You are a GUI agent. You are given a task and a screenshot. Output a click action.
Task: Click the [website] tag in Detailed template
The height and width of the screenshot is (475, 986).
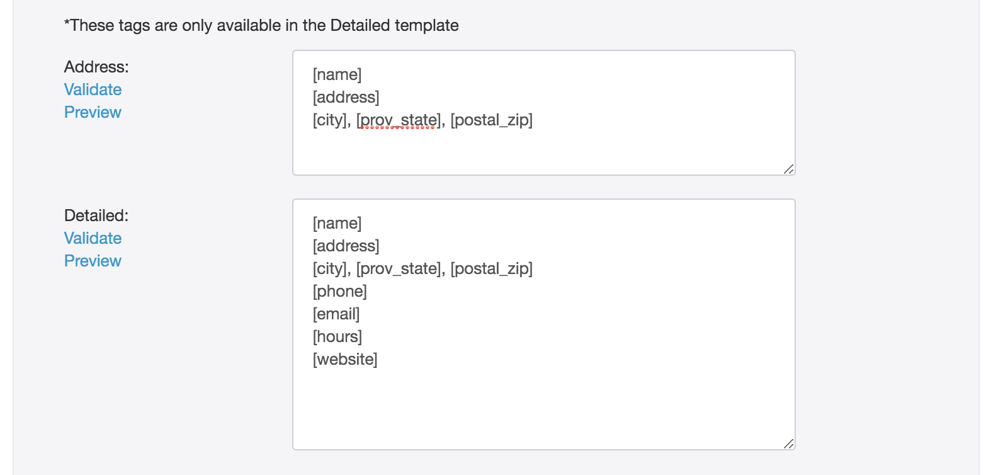pos(345,360)
